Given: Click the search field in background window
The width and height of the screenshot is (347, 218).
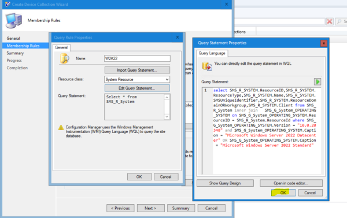Looking at the screenshot, I should (x=280, y=21).
